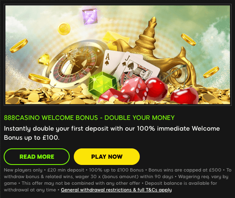Image resolution: width=235 pixels, height=198 pixels.
Task: Click the roulette wheel in the banner
Action: coord(75,64)
